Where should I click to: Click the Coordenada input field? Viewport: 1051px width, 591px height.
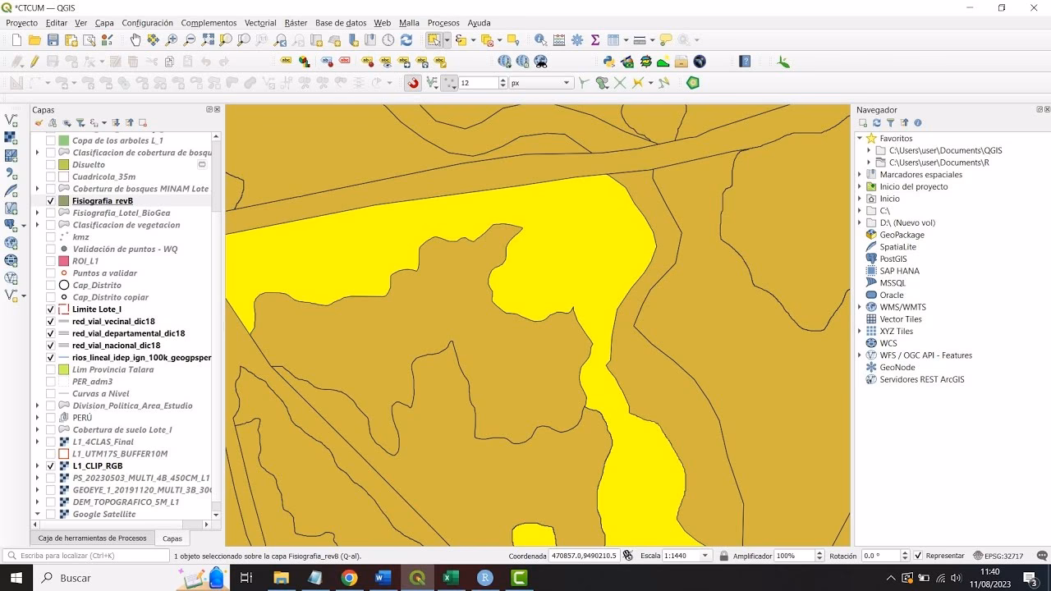[583, 555]
